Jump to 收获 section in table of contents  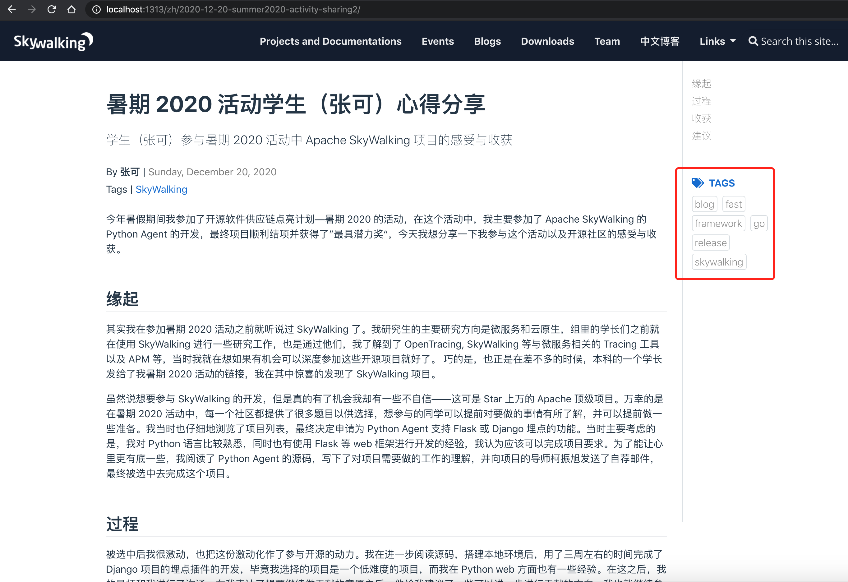701,118
